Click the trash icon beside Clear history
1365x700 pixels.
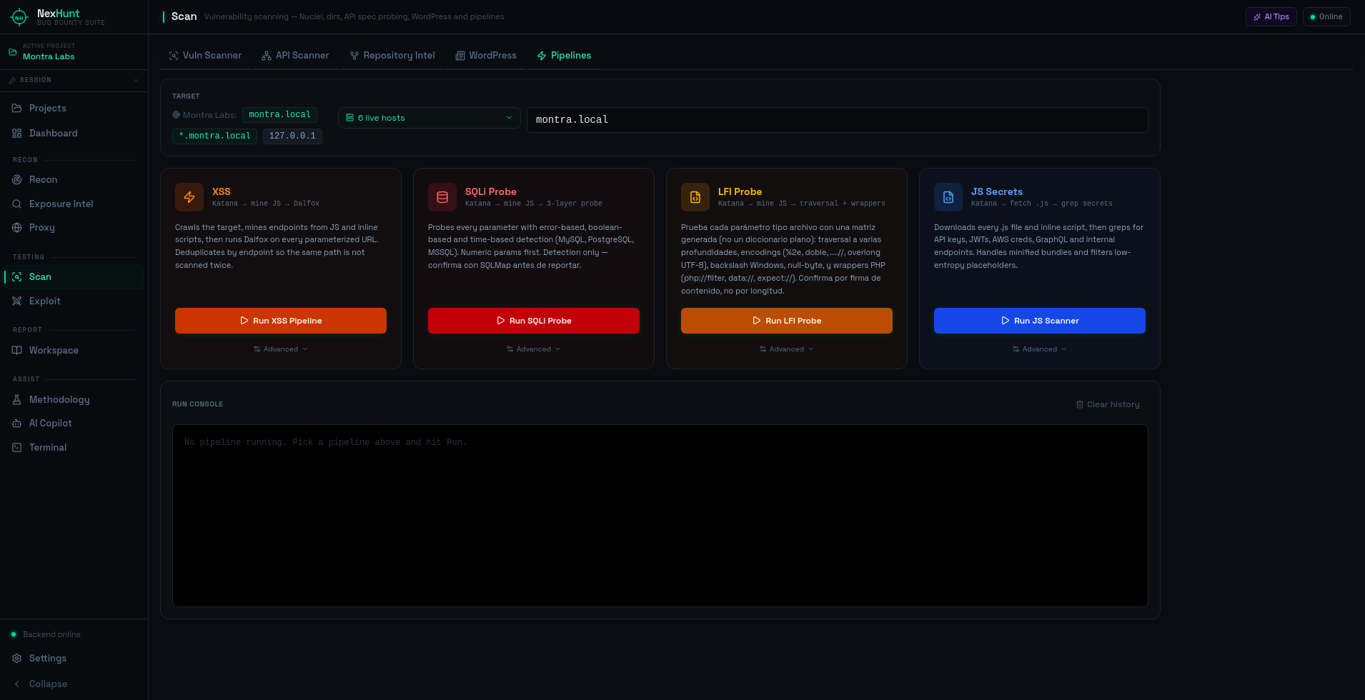click(x=1080, y=404)
